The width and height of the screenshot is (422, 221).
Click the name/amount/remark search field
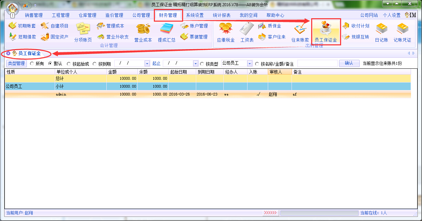[317, 63]
